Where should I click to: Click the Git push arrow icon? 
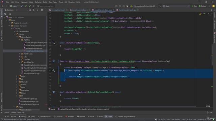click(x=26, y=6)
